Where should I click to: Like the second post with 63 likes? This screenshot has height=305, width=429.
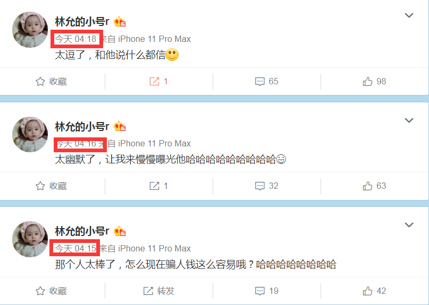[x=374, y=186]
